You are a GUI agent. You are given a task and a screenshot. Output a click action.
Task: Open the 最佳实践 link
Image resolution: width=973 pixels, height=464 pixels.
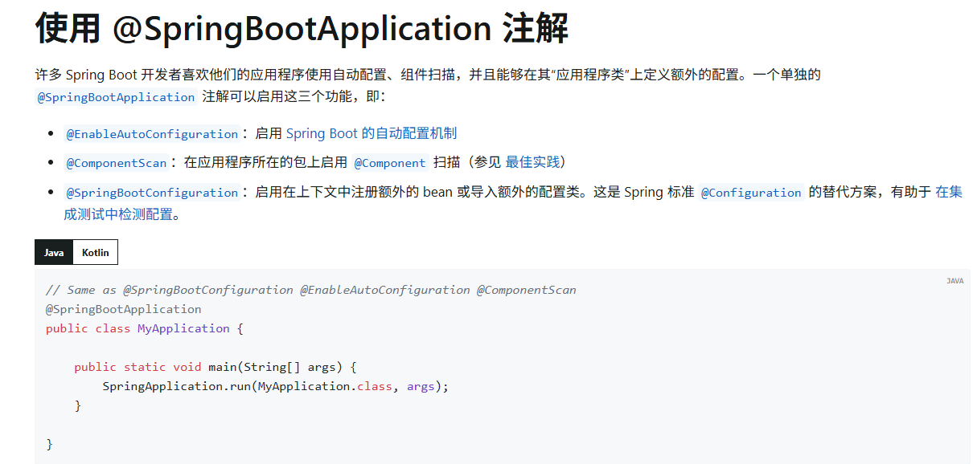(532, 162)
